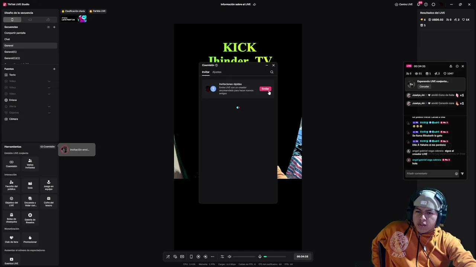The width and height of the screenshot is (476, 267).
Task: Select the Enlace source
Action: pos(30,100)
